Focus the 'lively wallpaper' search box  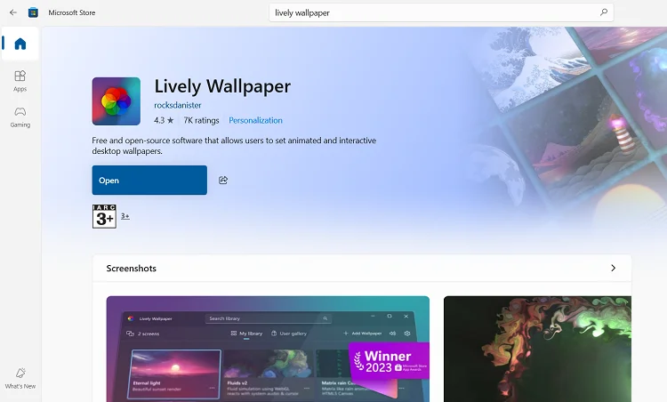441,12
